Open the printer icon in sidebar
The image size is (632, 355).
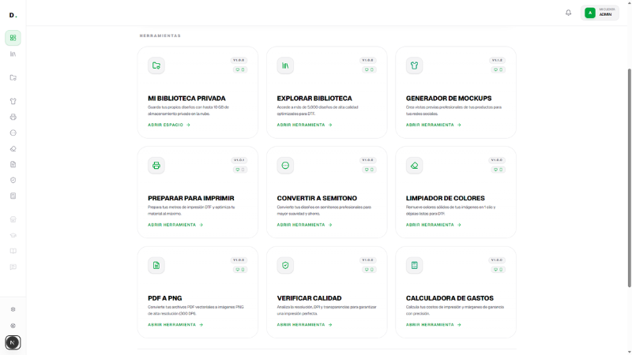(13, 117)
